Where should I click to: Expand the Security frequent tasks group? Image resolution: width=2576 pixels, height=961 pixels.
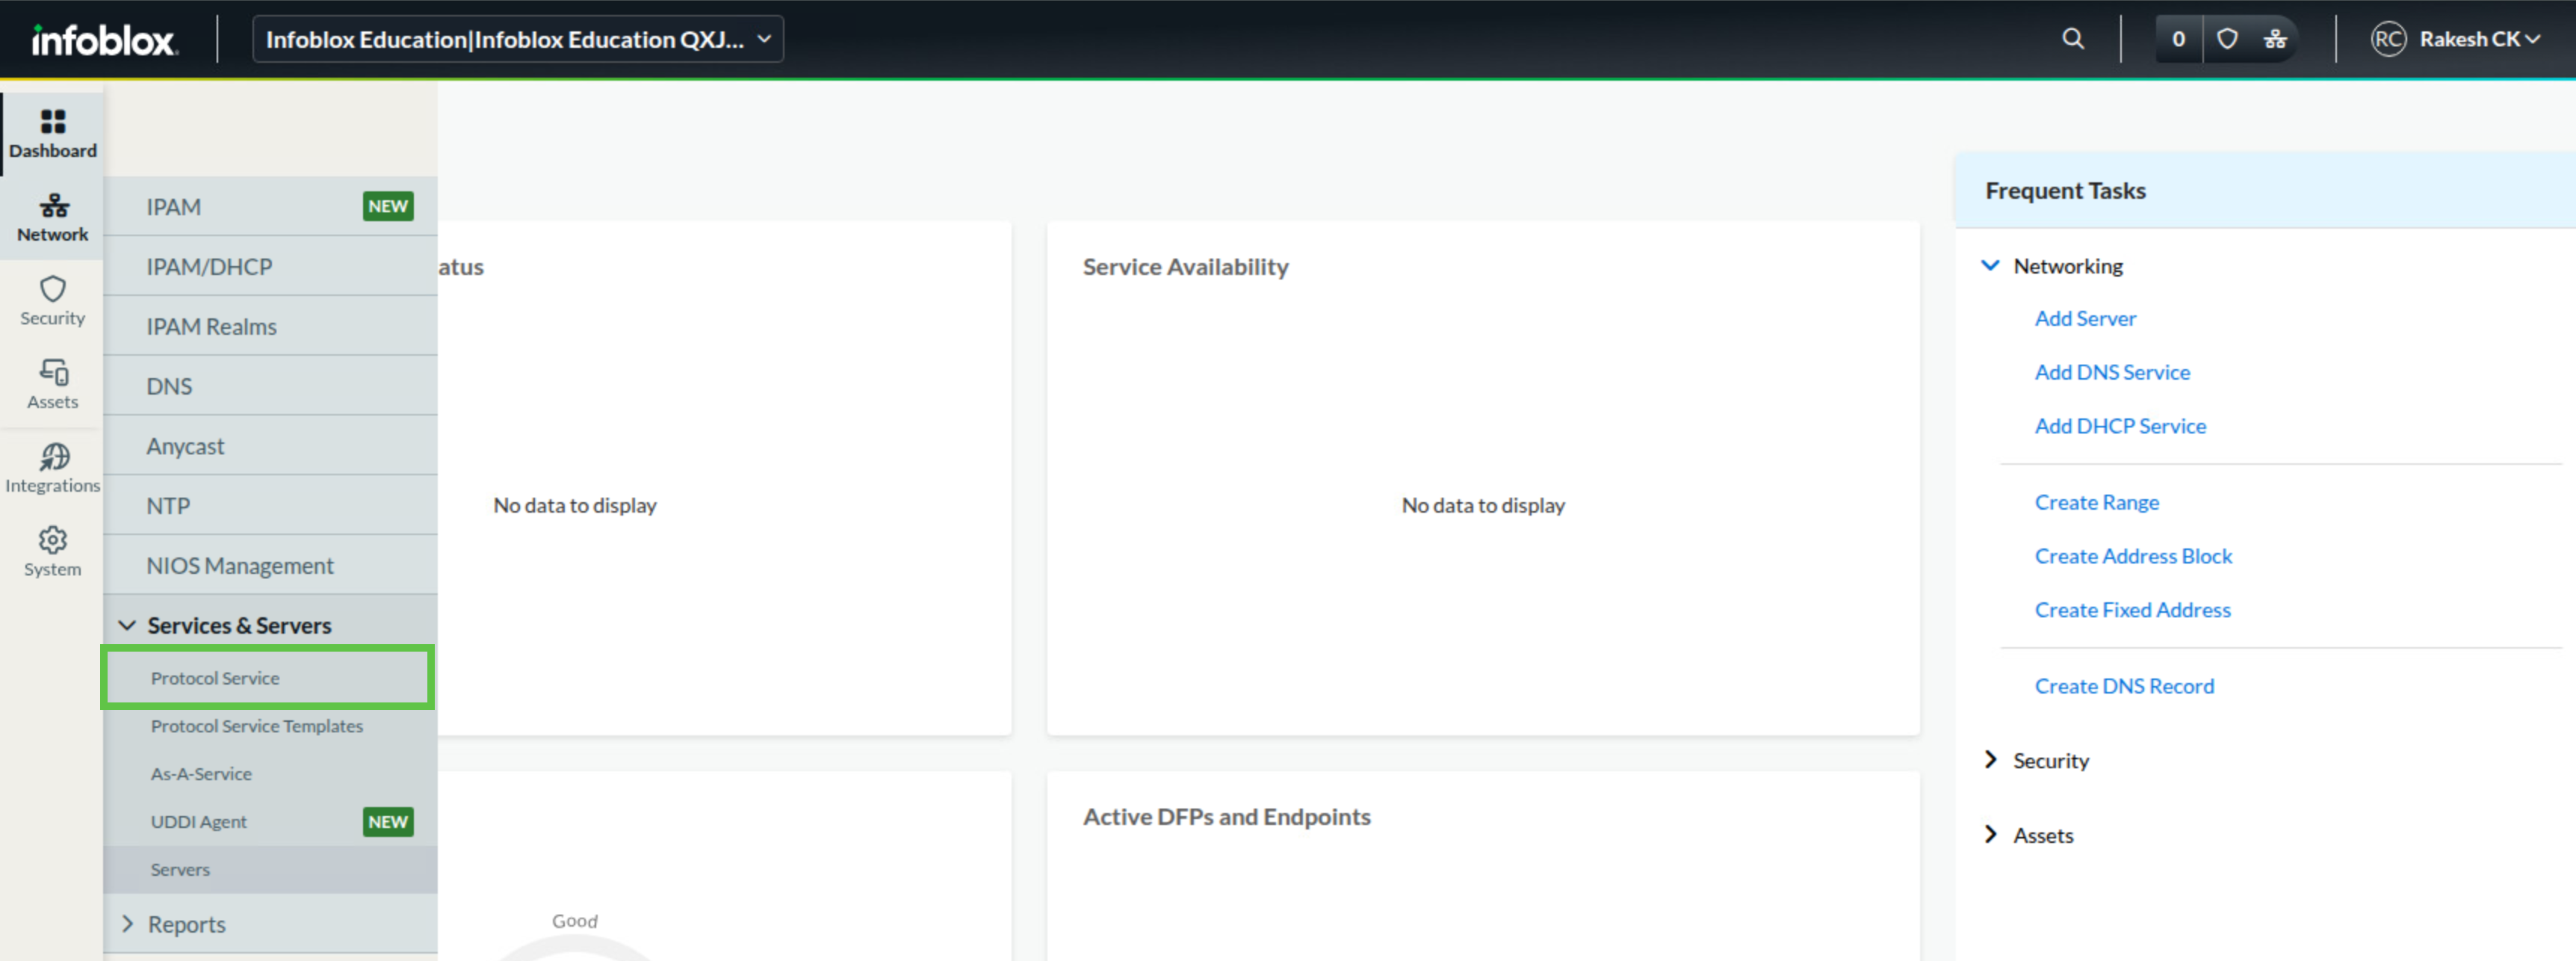1990,760
